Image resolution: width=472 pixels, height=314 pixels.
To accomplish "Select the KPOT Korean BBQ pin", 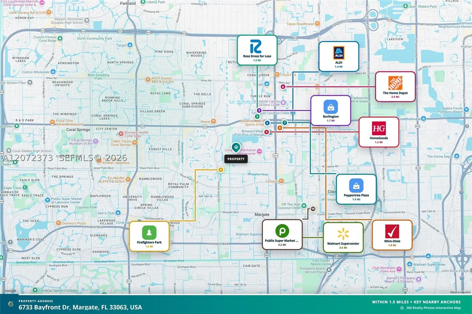I will [x=148, y=79].
